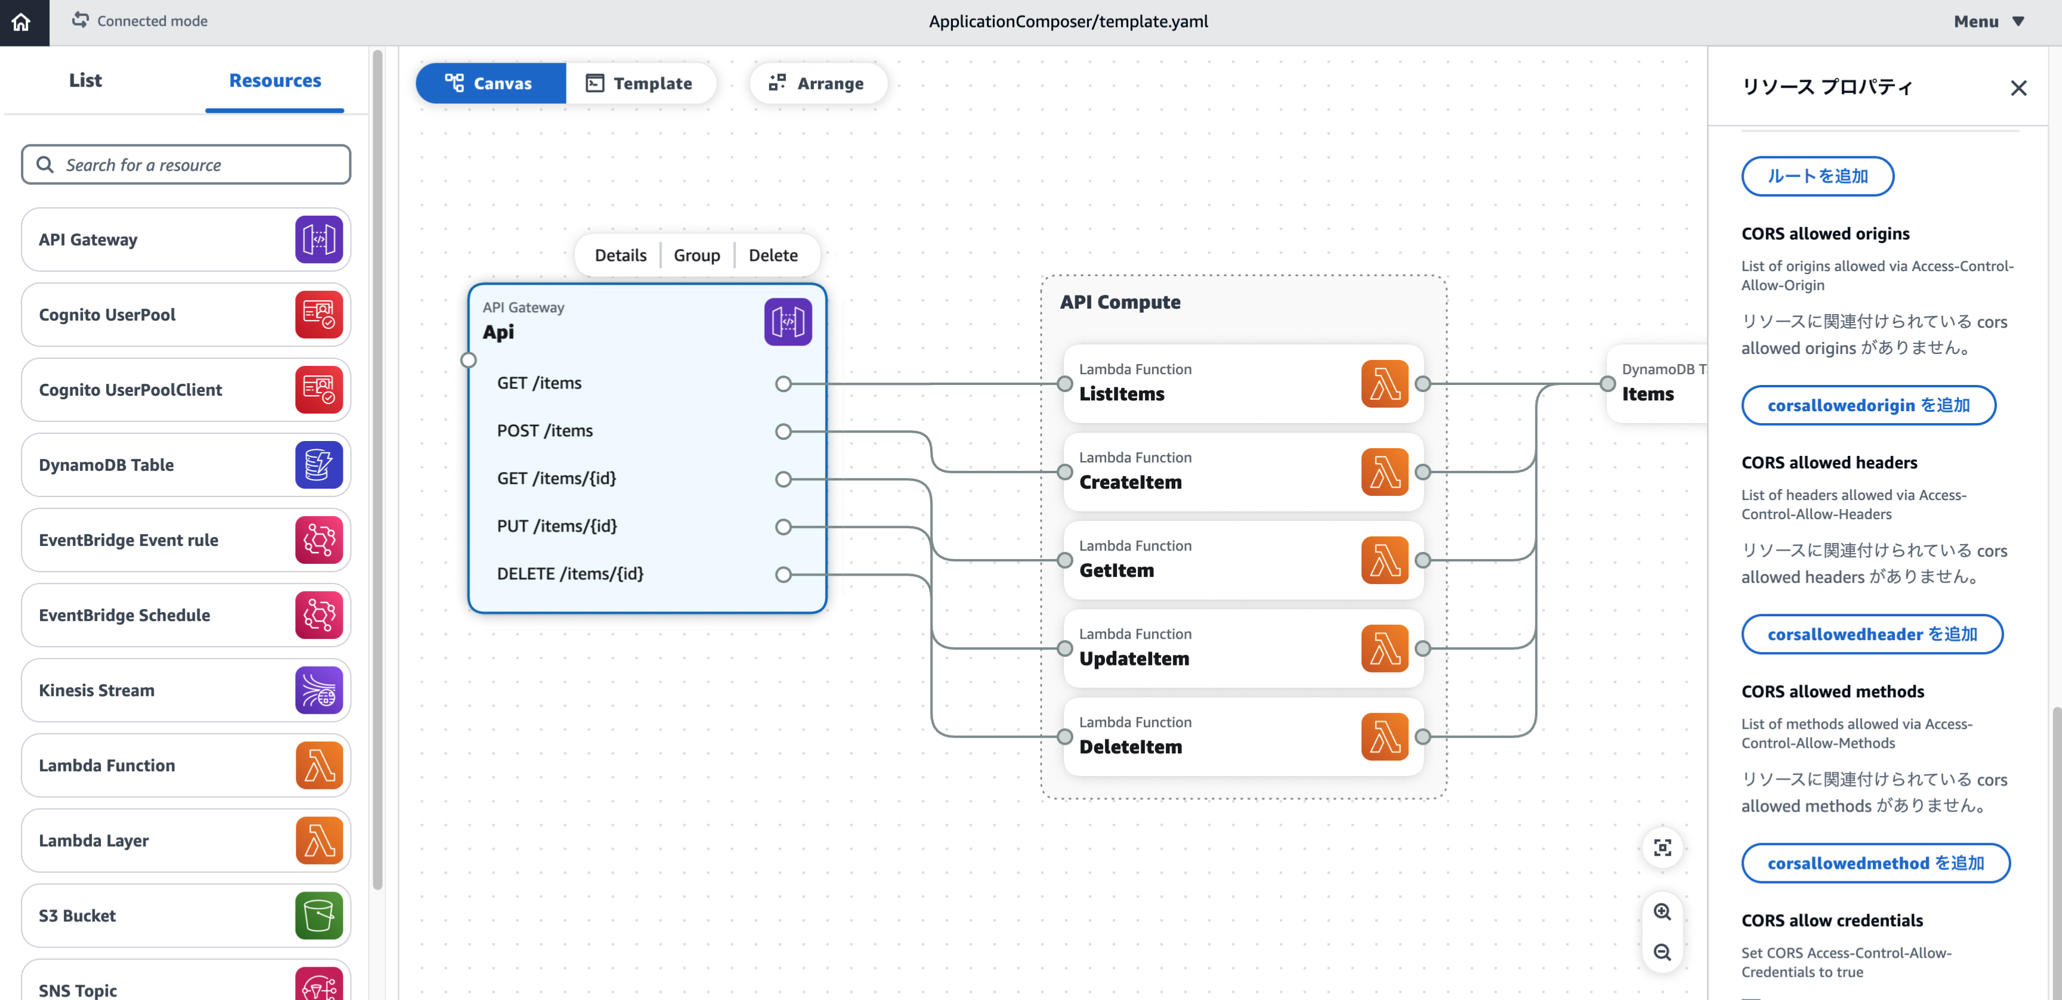Click the corsallowedheader を追加 button
The width and height of the screenshot is (2062, 1000).
point(1872,635)
